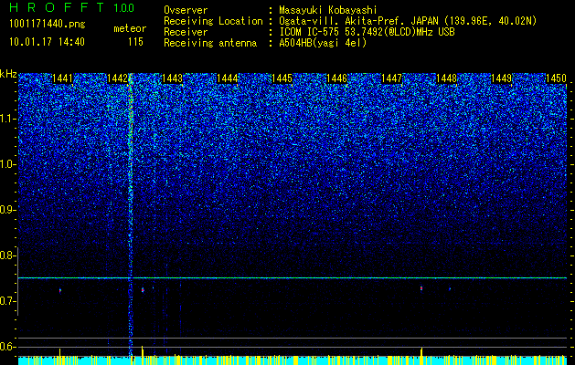The image size is (575, 365).
Task: Click the 1.1 frequency axis label
Action: tap(8, 119)
